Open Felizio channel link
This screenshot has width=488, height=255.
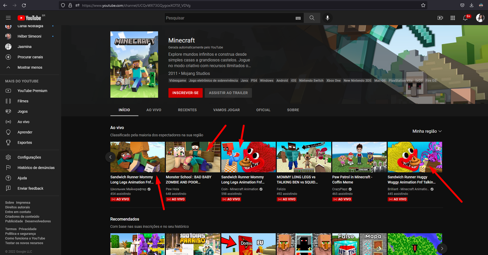[281, 189]
